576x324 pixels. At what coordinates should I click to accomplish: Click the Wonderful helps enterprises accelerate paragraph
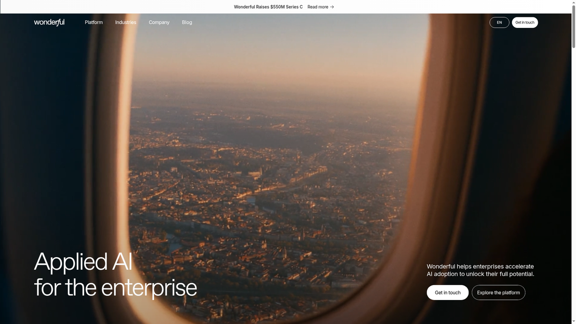click(480, 270)
